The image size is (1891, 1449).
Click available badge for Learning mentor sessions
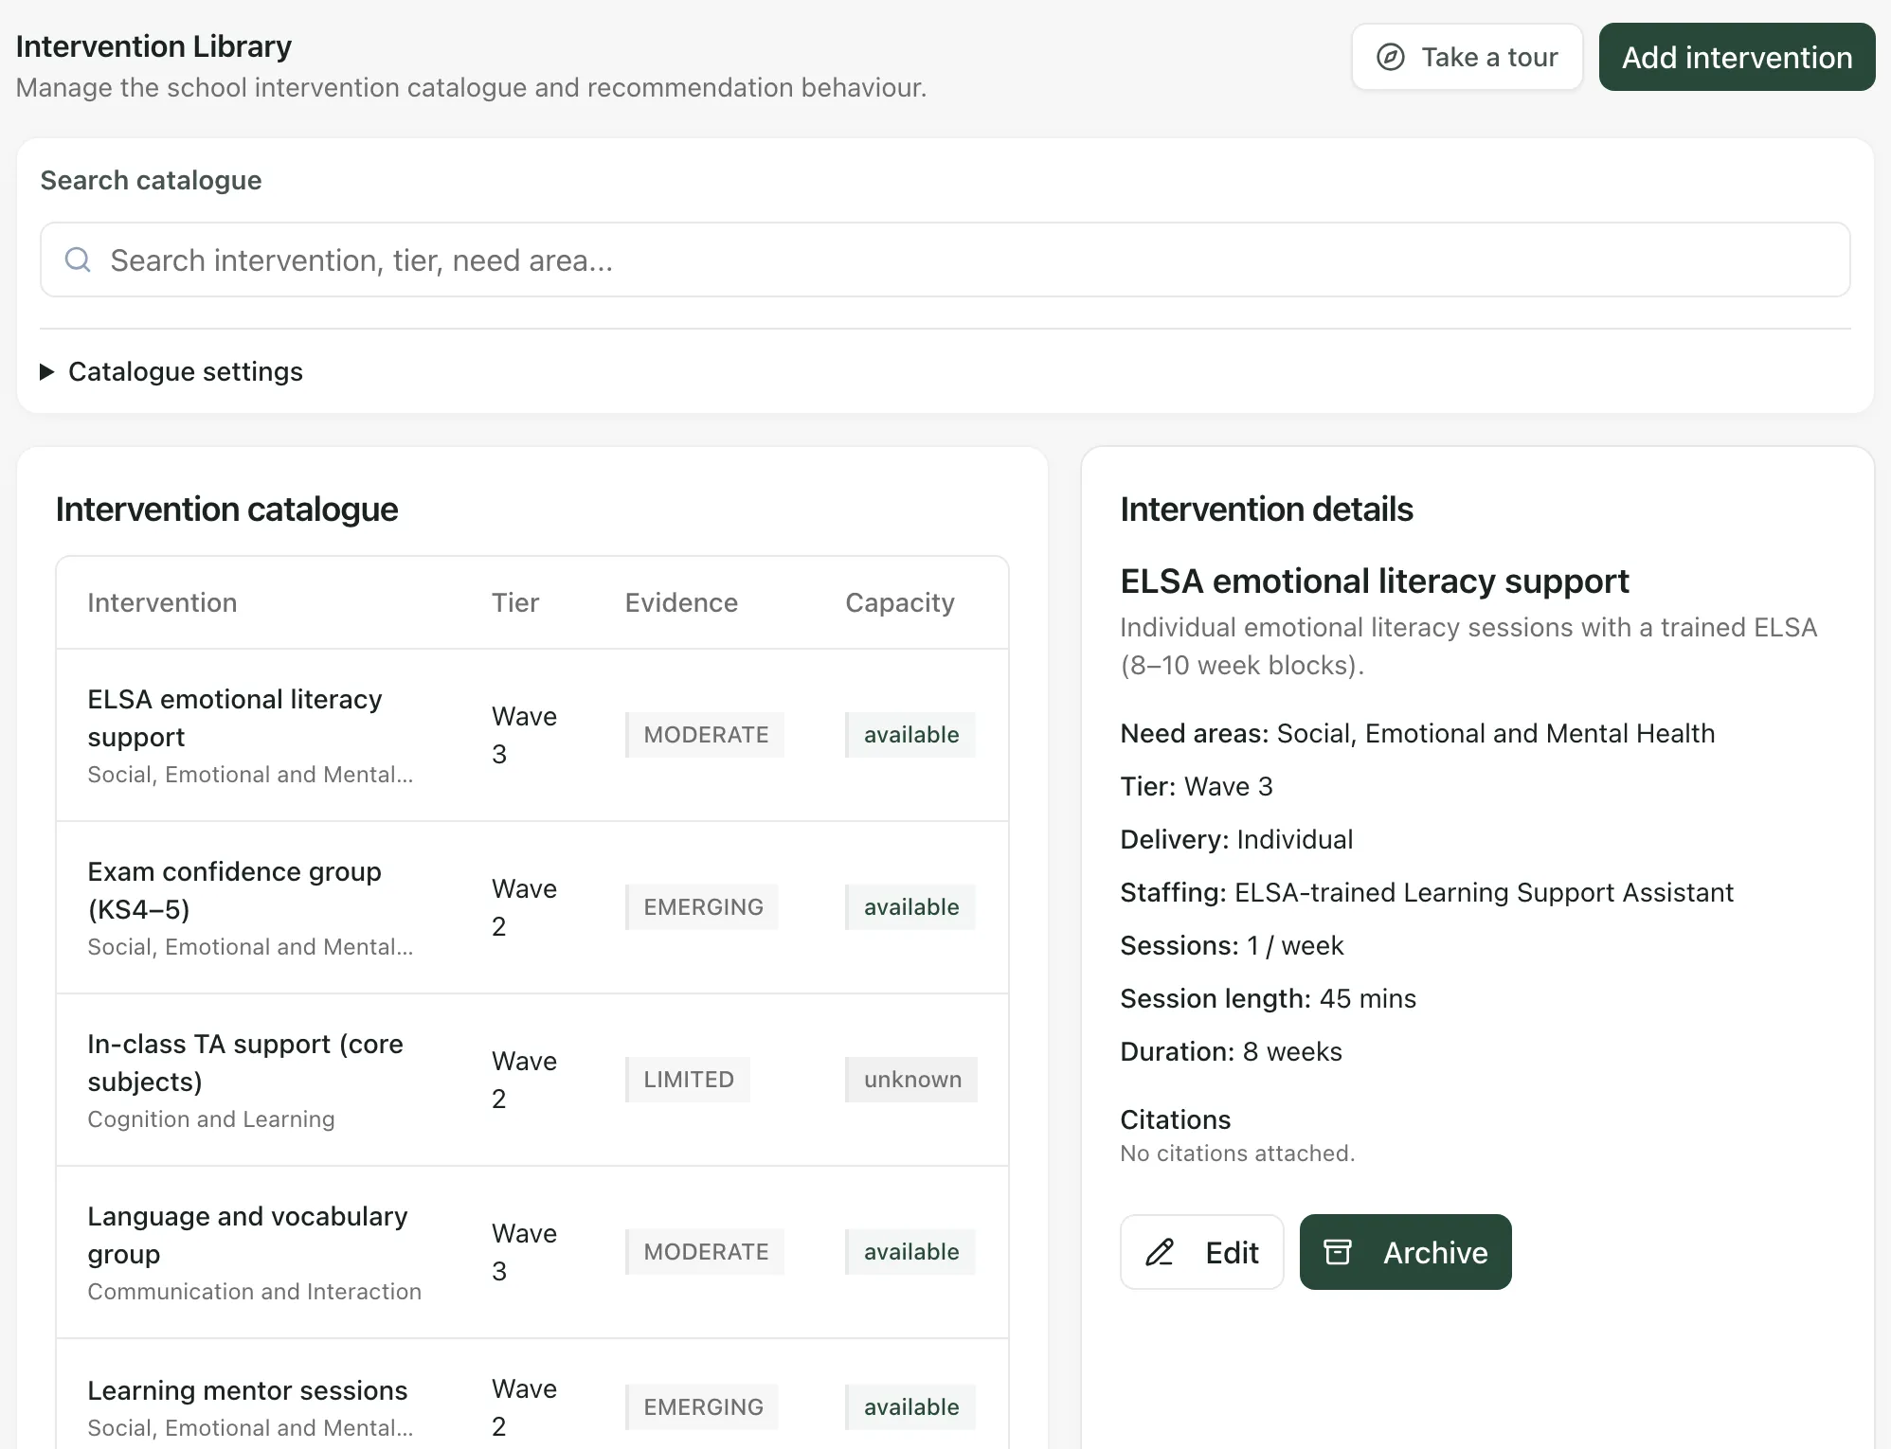coord(910,1407)
